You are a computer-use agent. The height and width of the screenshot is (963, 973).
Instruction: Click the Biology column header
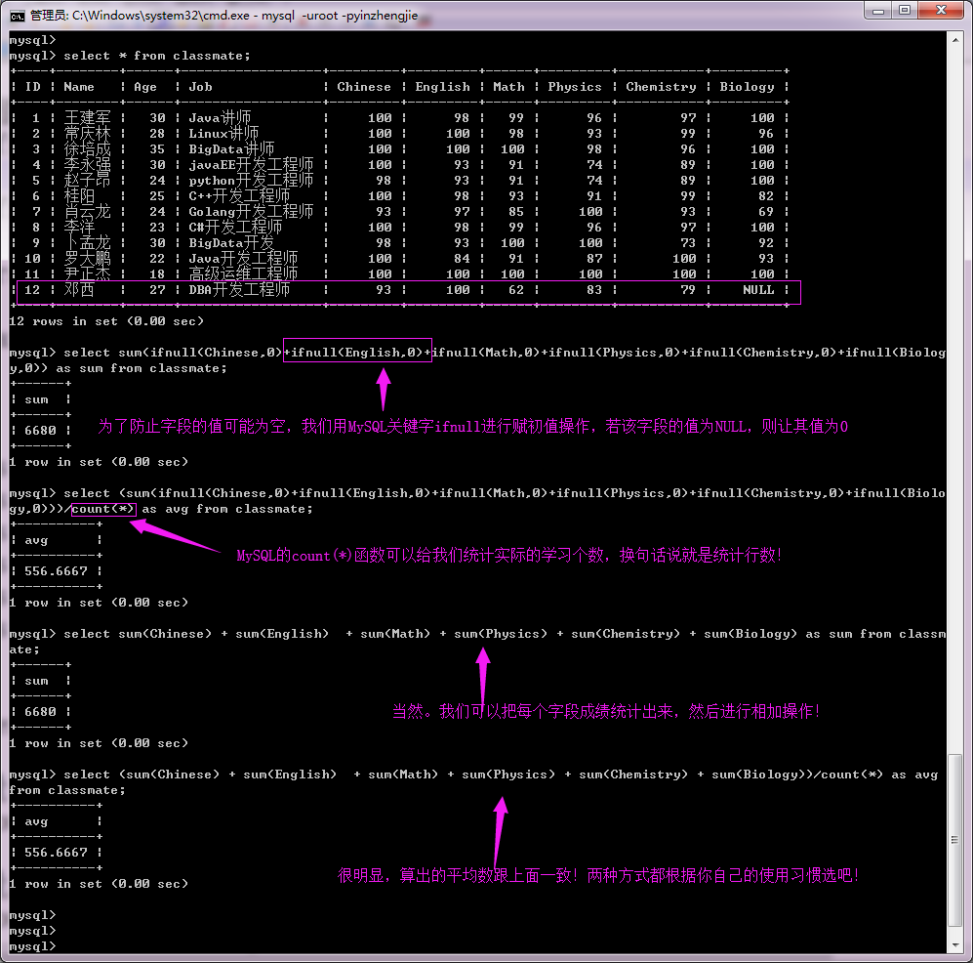[x=747, y=87]
